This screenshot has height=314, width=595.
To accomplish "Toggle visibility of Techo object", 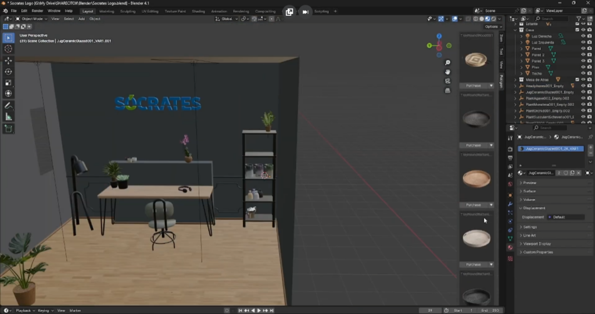I will [x=583, y=73].
